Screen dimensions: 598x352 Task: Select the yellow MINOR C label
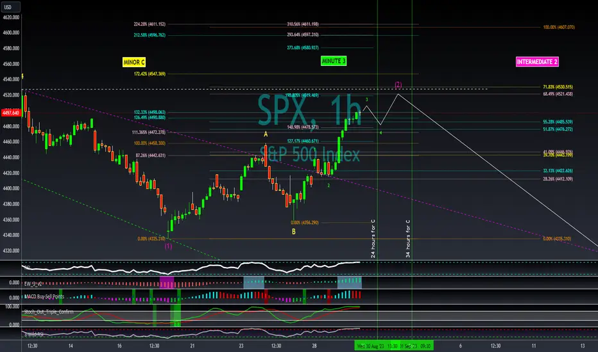tap(134, 62)
